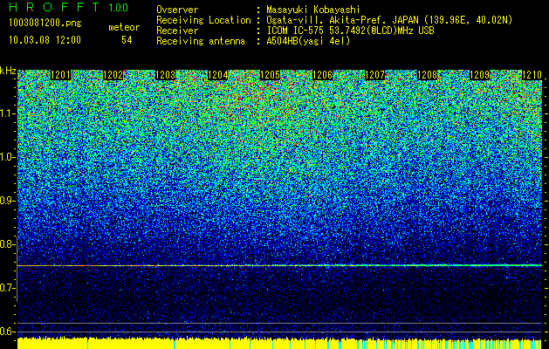
Task: Select the file name 1003081200.png
Action: tap(45, 23)
